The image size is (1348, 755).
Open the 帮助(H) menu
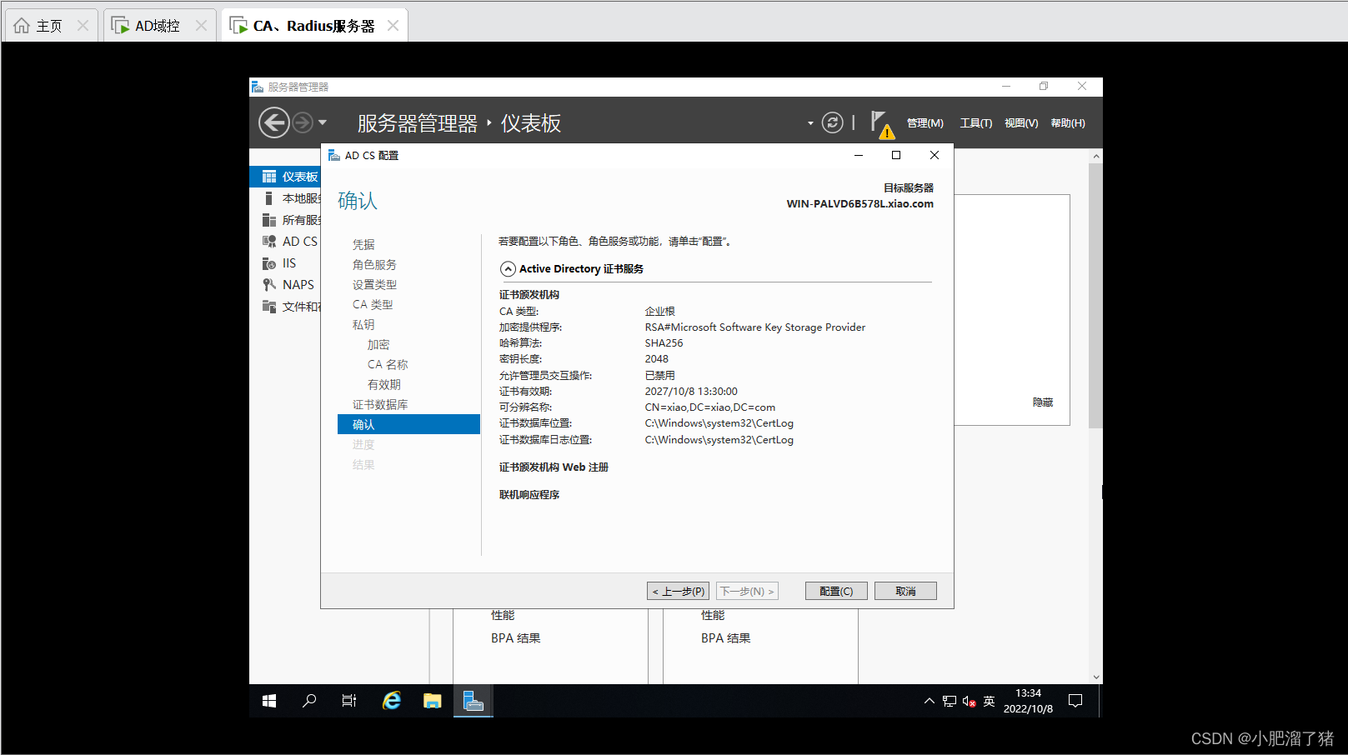(x=1068, y=123)
